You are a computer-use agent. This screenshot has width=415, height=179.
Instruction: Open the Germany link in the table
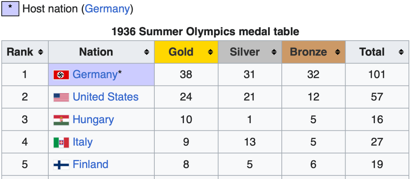[95, 75]
